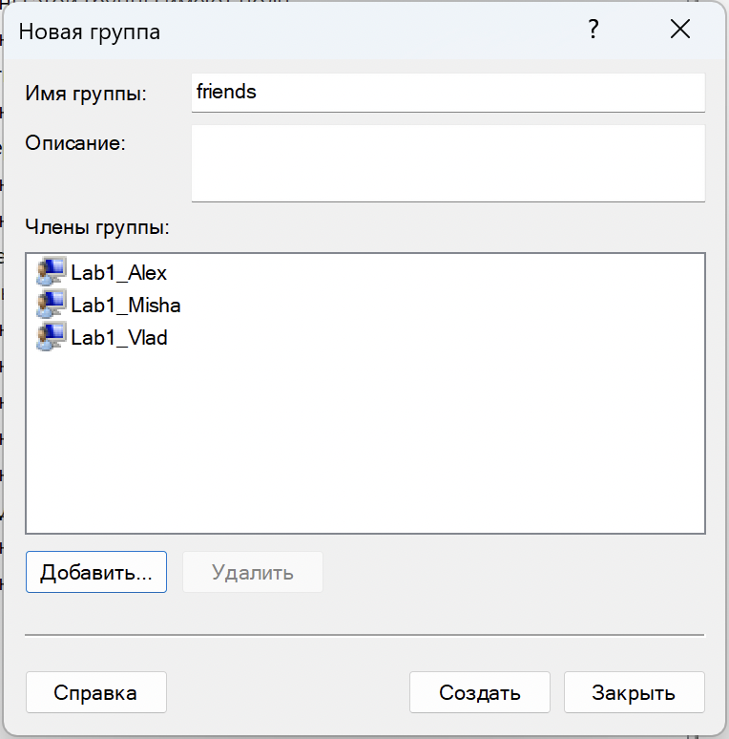Click inside the empty Описание text box
The height and width of the screenshot is (739, 729).
pos(448,162)
